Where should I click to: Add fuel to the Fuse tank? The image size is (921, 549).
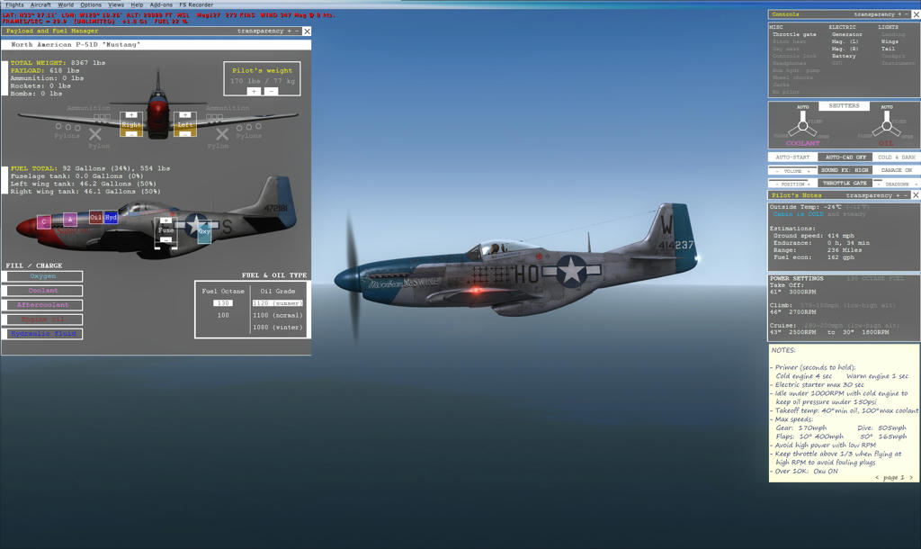coord(165,220)
